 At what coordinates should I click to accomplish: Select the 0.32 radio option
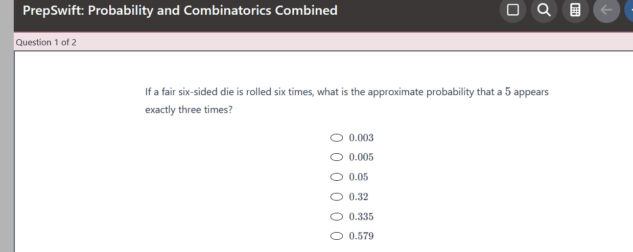pyautogui.click(x=337, y=197)
